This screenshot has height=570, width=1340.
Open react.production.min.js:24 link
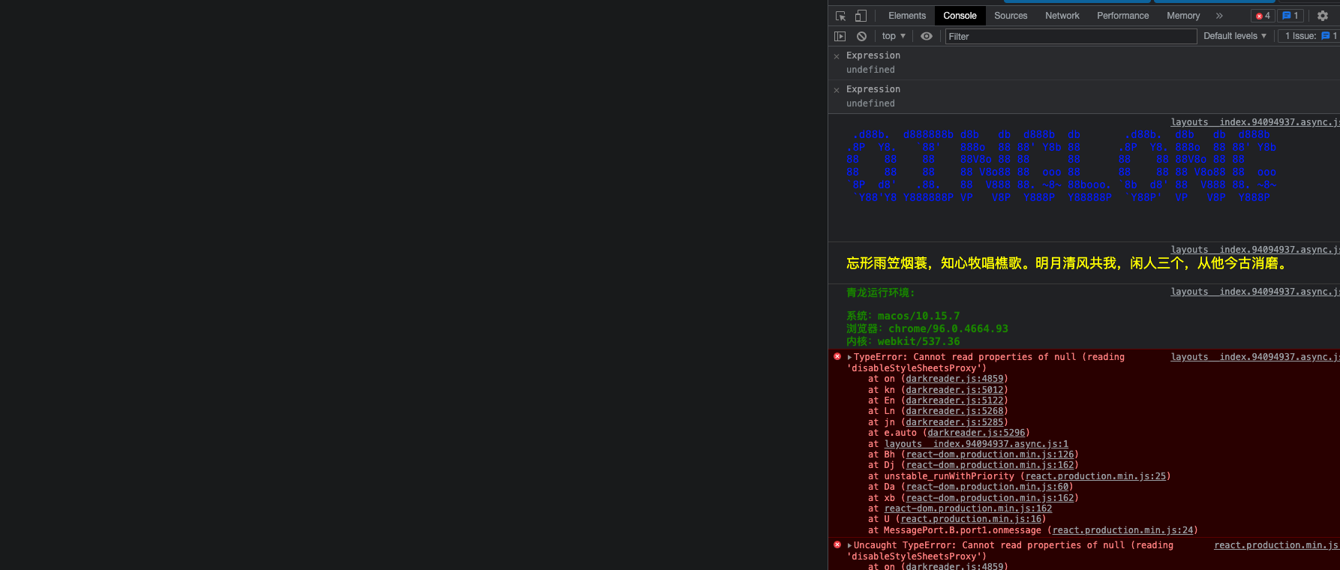click(x=1122, y=530)
